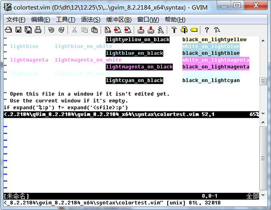Screen dimensions: 271x210
Task: Redo the change via toolbar
Action: (61, 30)
